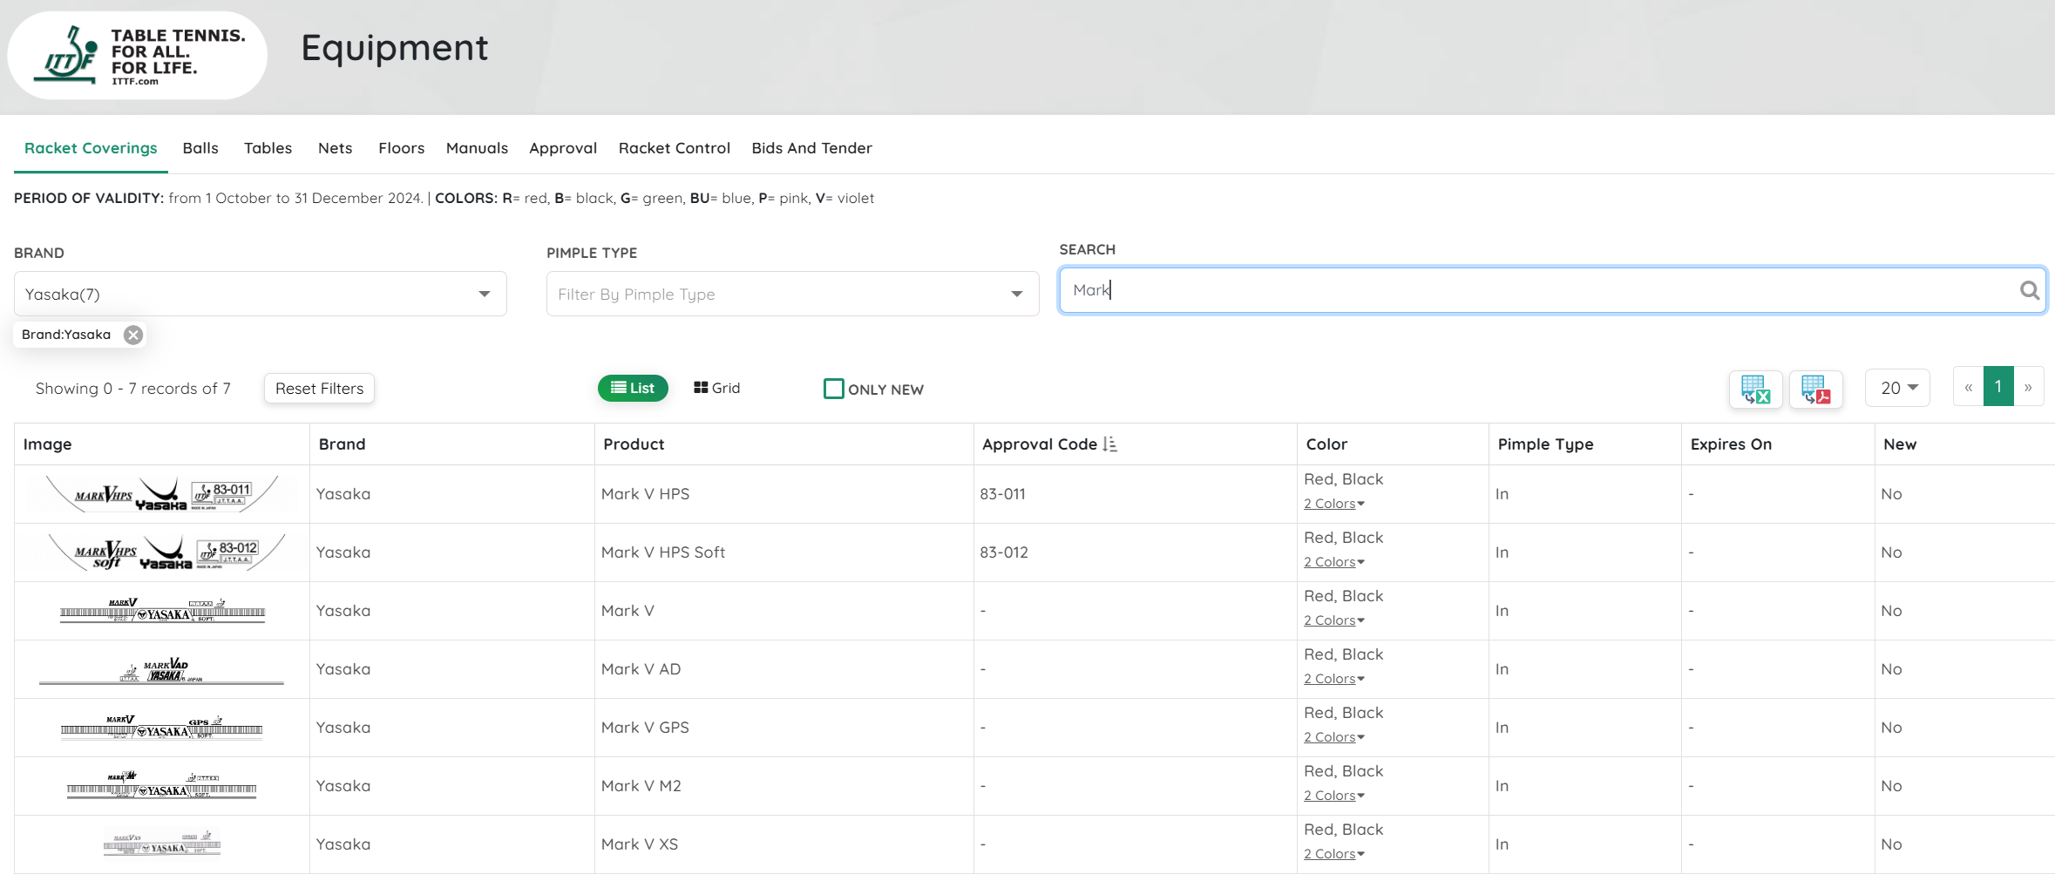Screen dimensions: 2055x881
Task: Open the Mark V GPS stamp image
Action: (x=162, y=728)
